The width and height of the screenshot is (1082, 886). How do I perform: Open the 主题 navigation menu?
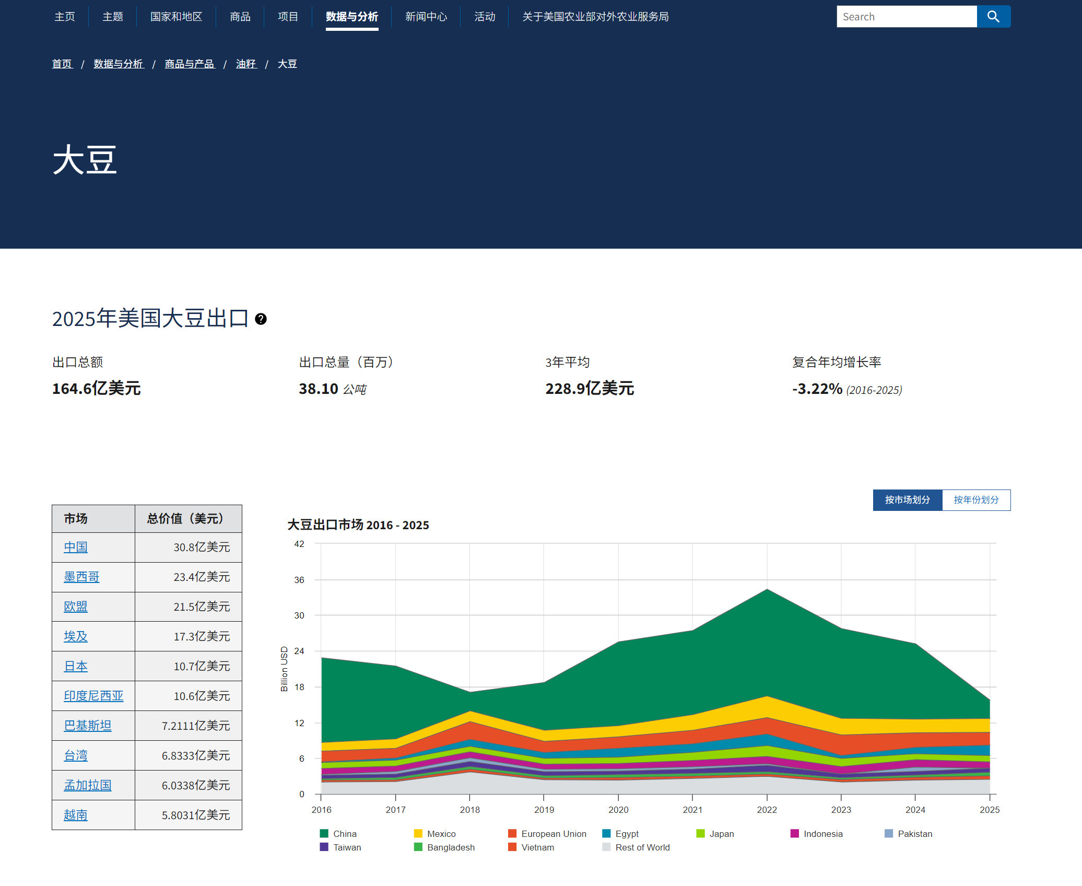pos(112,16)
